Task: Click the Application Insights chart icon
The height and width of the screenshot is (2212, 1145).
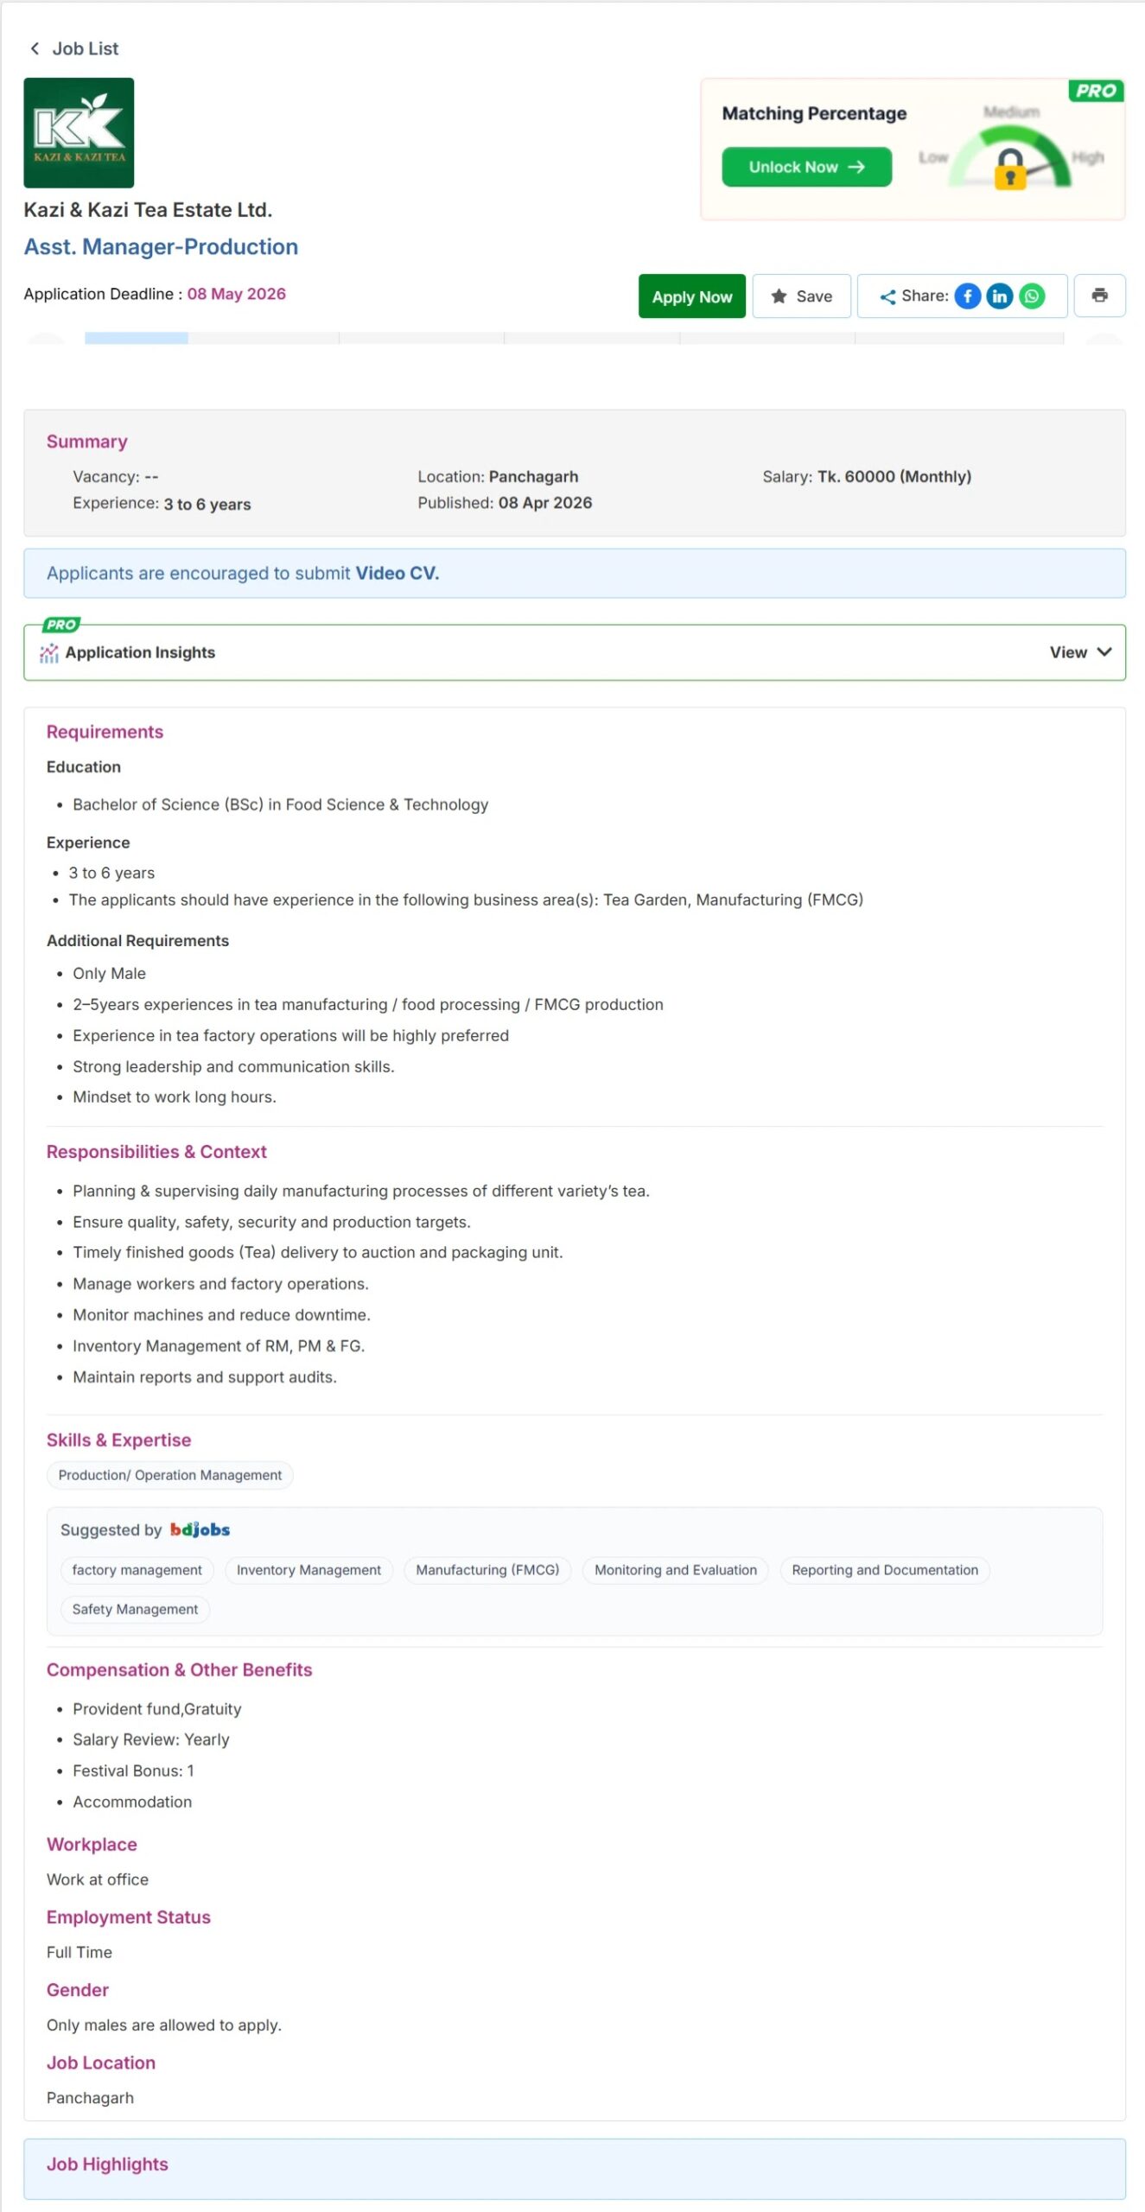Action: [x=49, y=653]
